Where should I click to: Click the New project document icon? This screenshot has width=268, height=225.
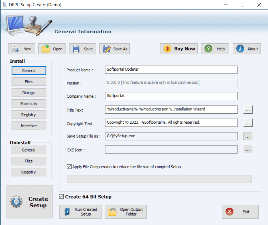click(x=15, y=49)
